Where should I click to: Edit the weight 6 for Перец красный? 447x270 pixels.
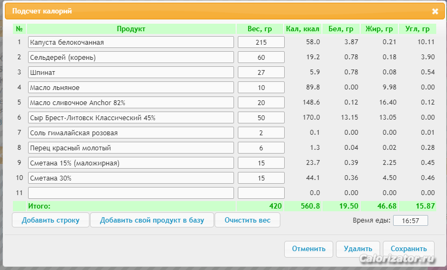click(261, 148)
